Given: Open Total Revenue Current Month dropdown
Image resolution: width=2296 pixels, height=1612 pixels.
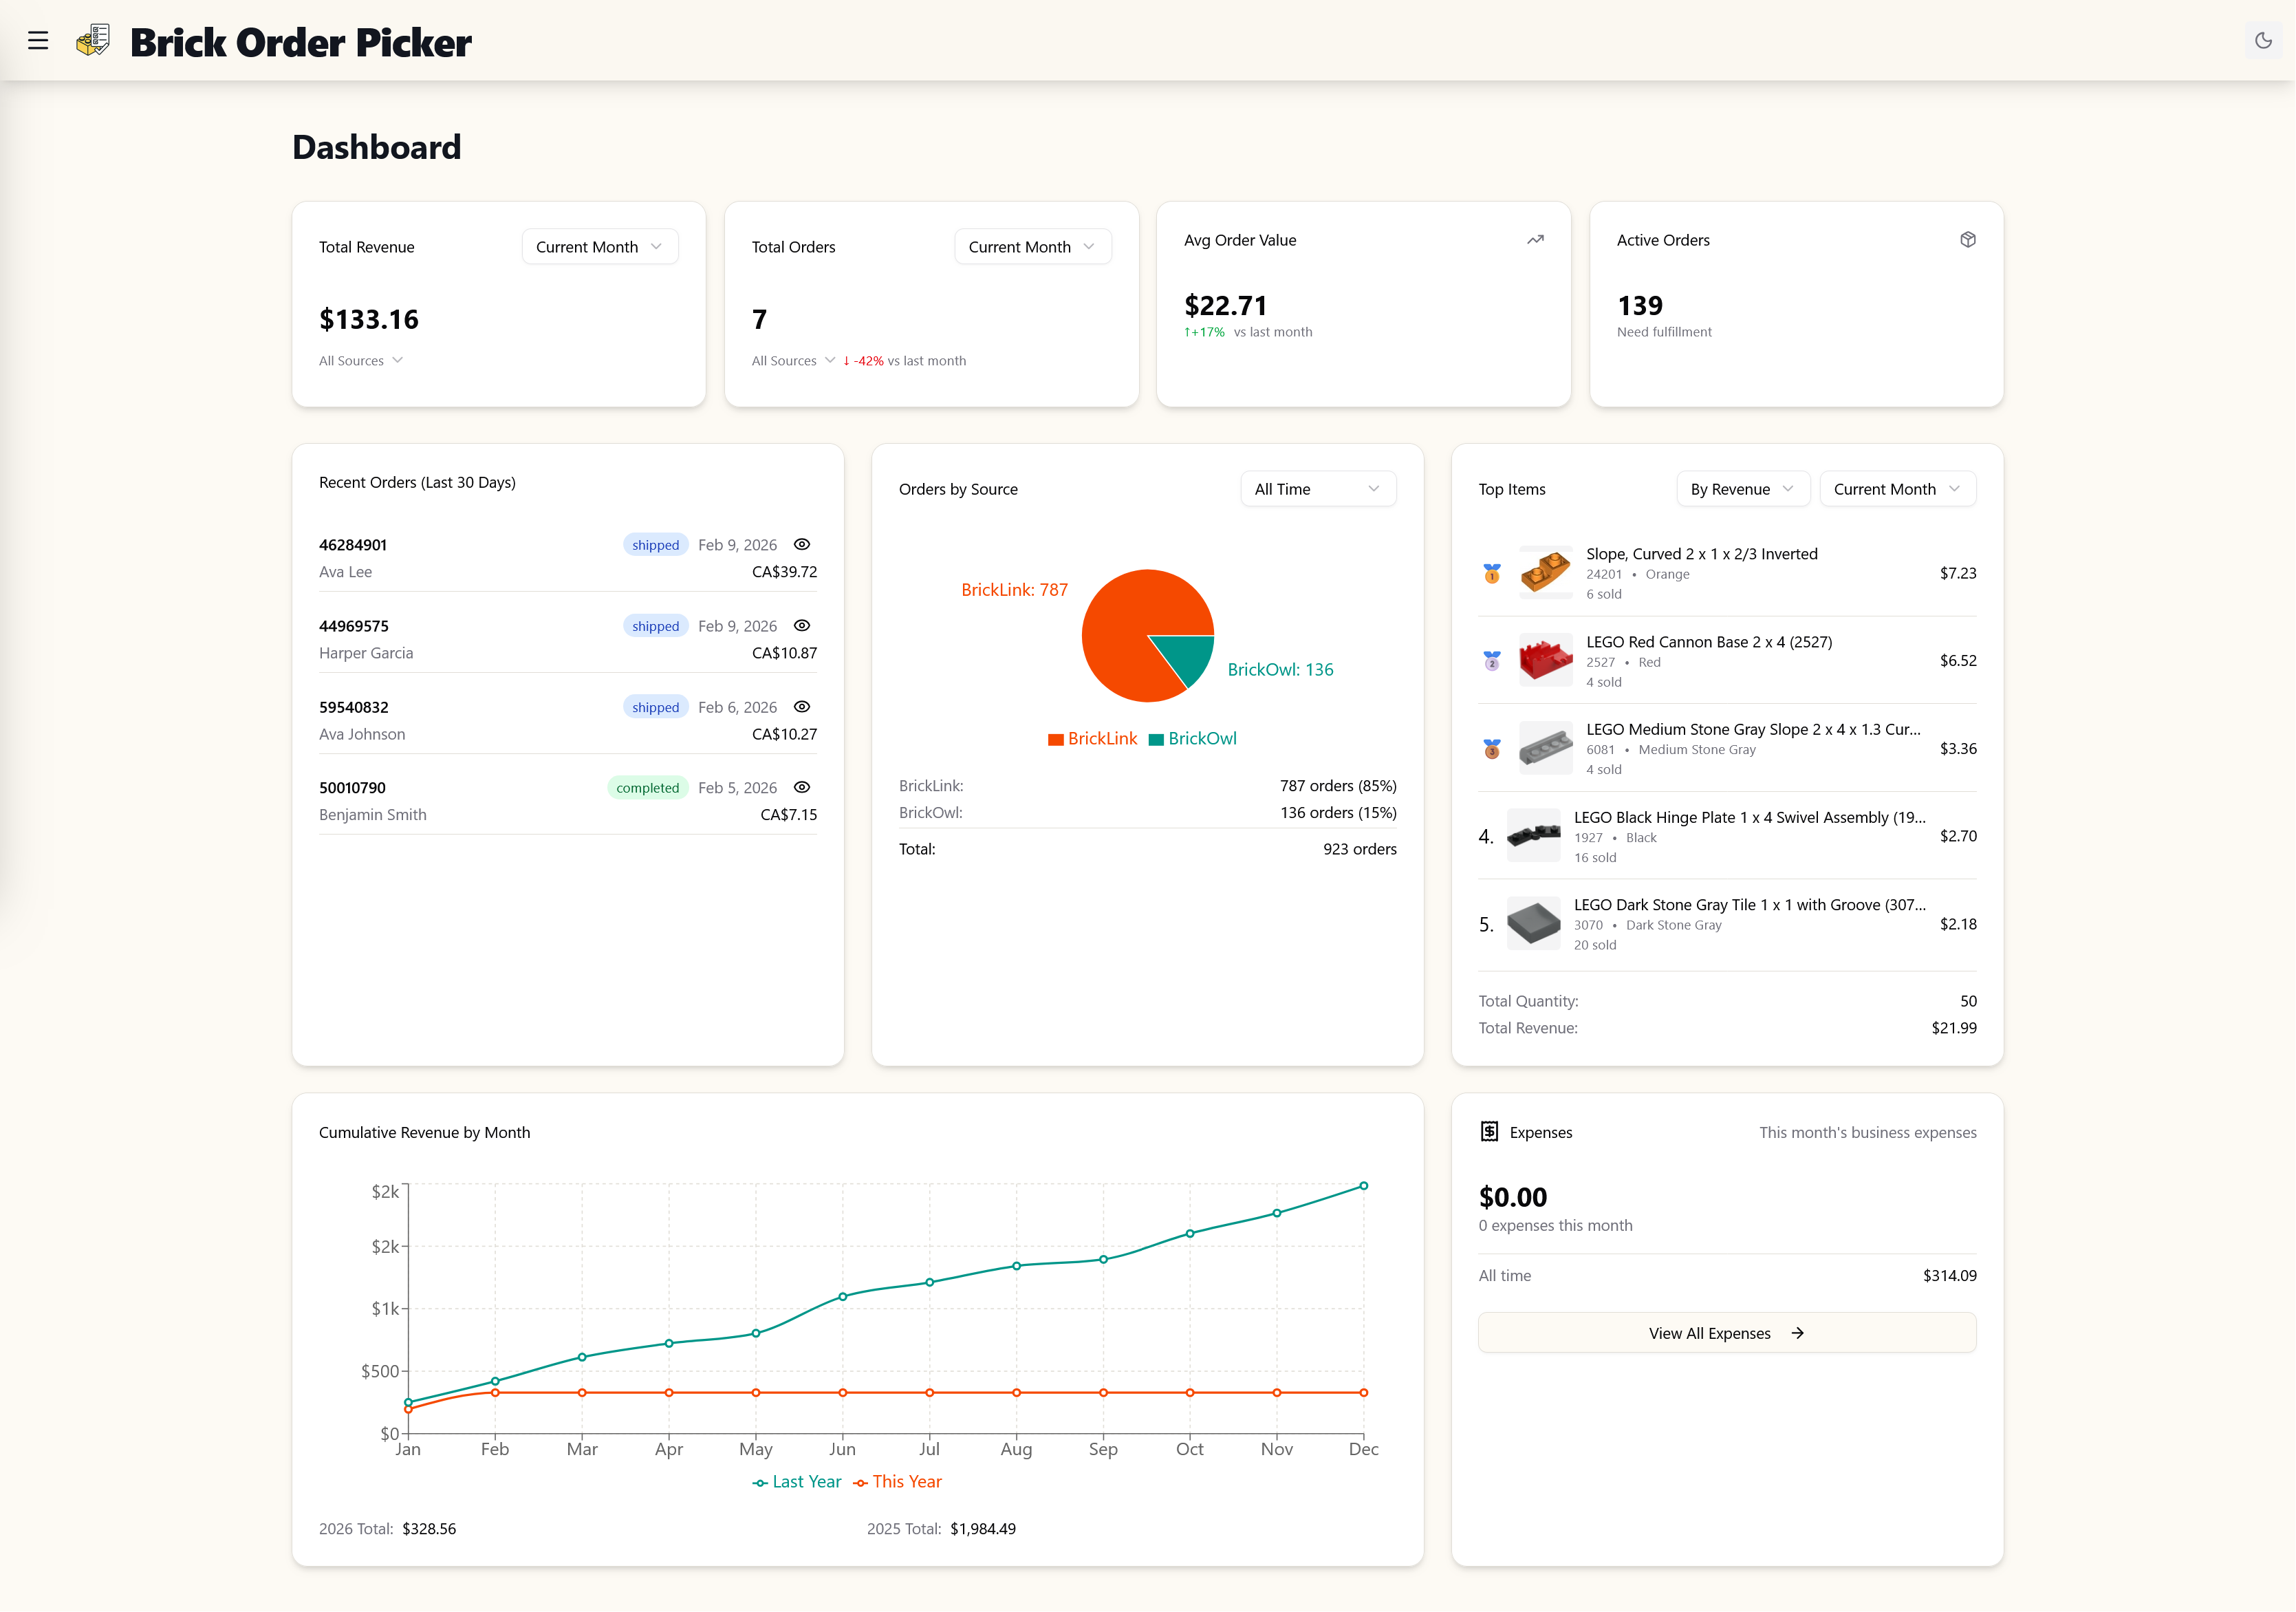Looking at the screenshot, I should (x=599, y=247).
